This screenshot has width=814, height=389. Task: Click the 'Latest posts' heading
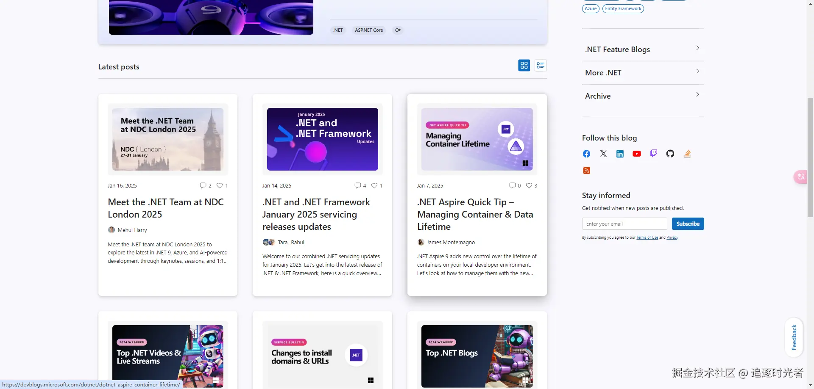pos(119,67)
